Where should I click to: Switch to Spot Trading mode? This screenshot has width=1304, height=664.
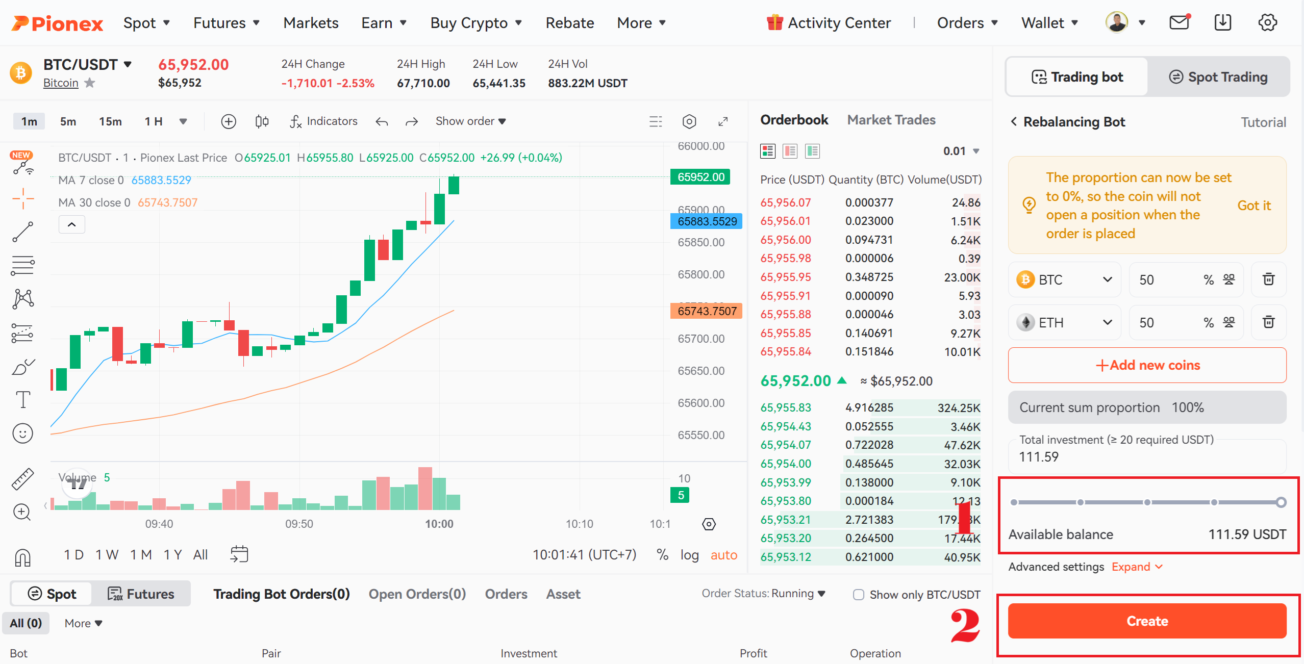1218,77
